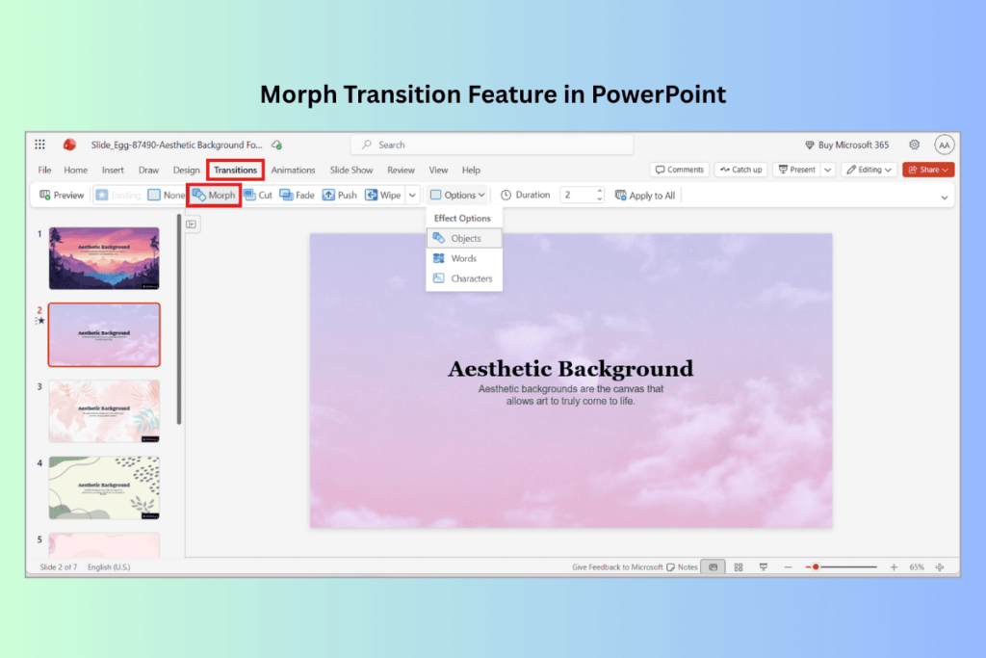Screen dimensions: 986x658
Task: Select slide 5 thumbnail
Action: (104, 544)
